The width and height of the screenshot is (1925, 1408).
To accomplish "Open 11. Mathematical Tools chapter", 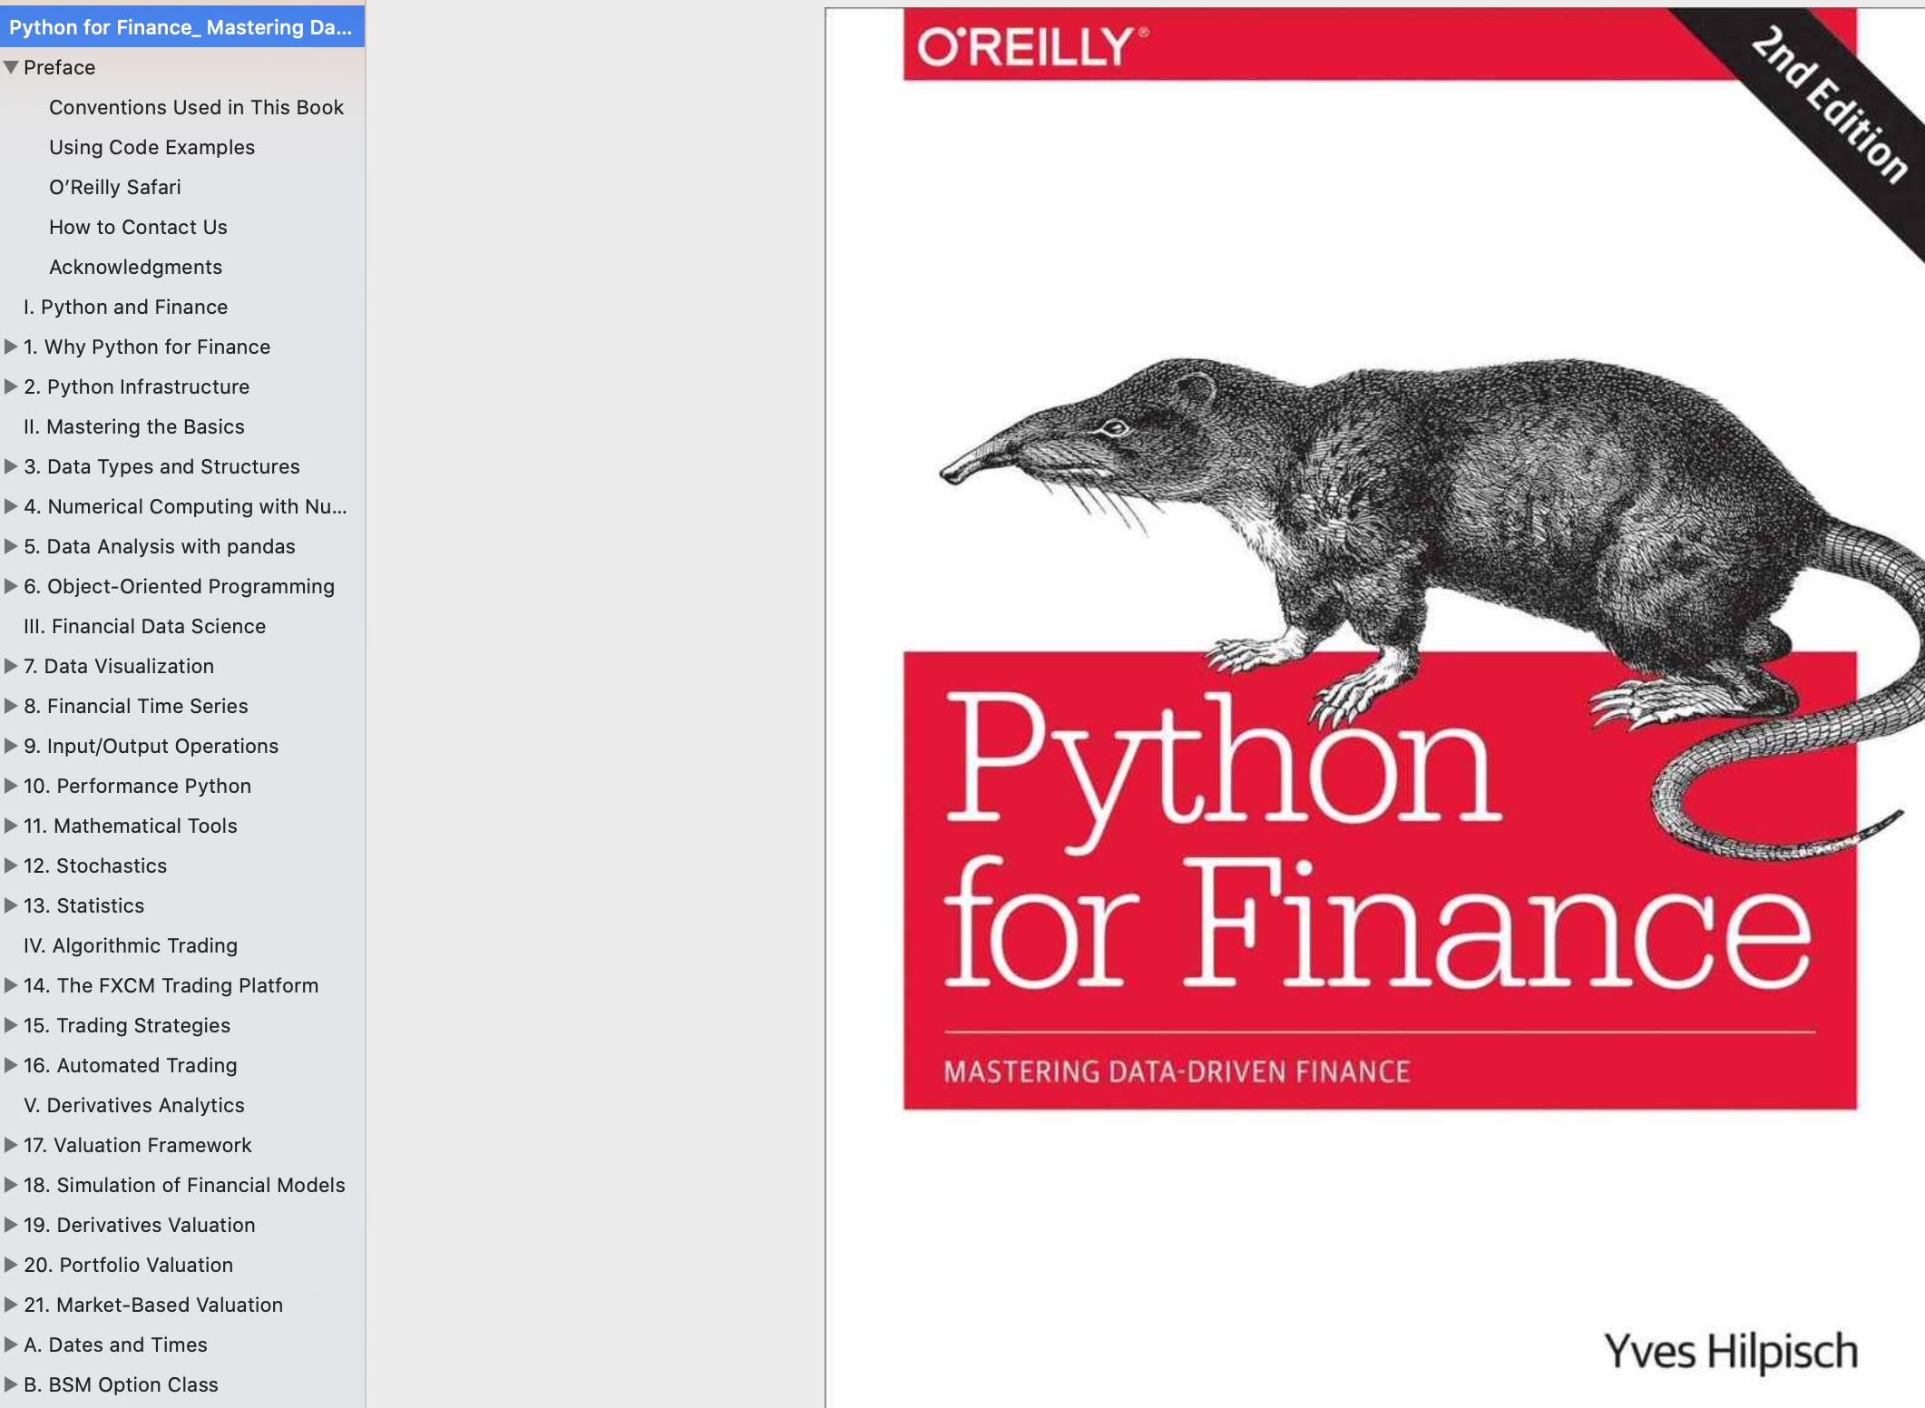I will 131,826.
